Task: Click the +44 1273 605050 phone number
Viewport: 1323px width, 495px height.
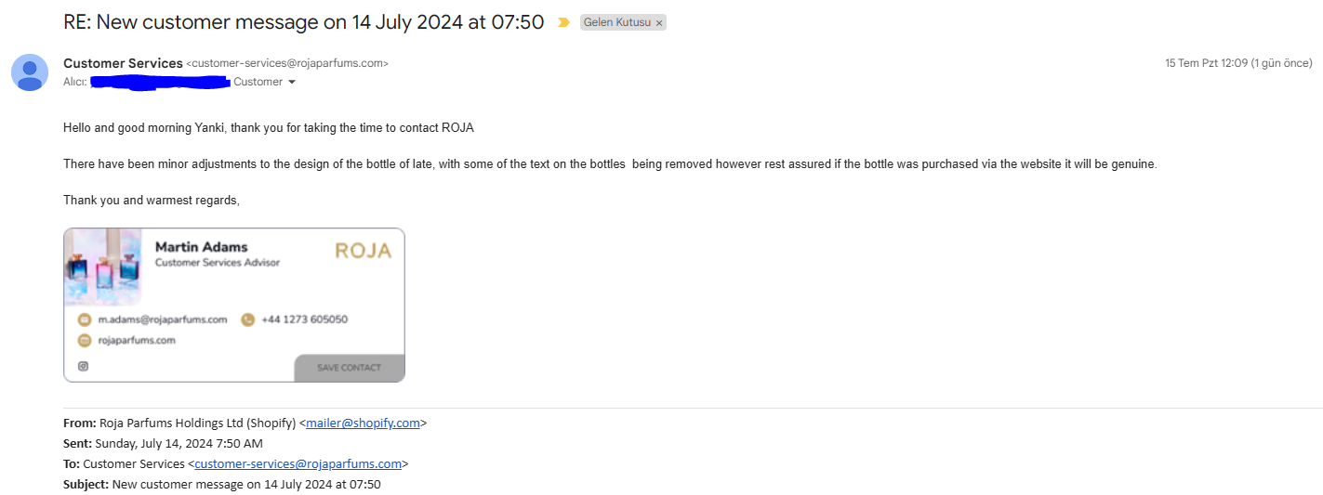Action: [x=305, y=319]
